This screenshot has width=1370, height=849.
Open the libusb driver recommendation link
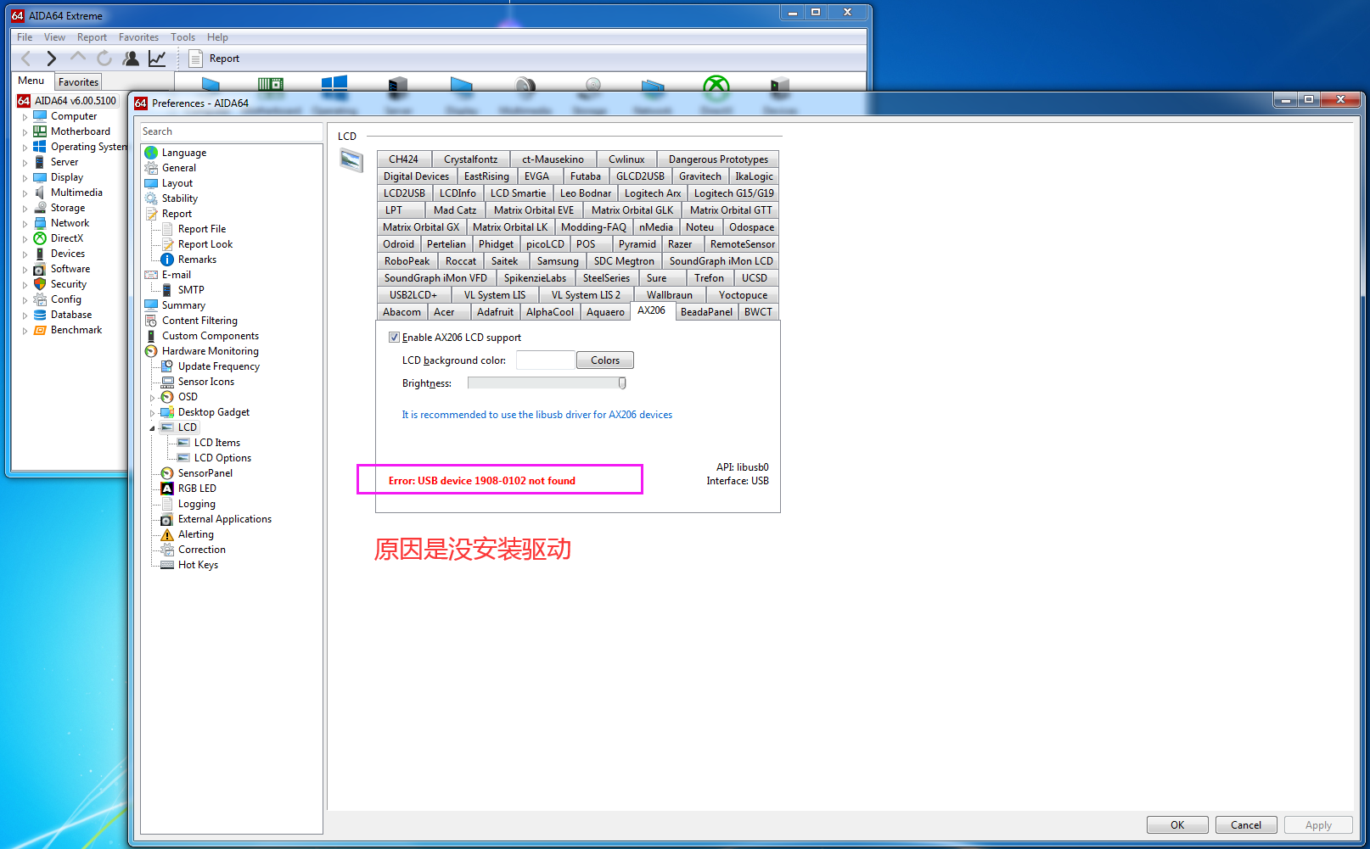pos(536,415)
